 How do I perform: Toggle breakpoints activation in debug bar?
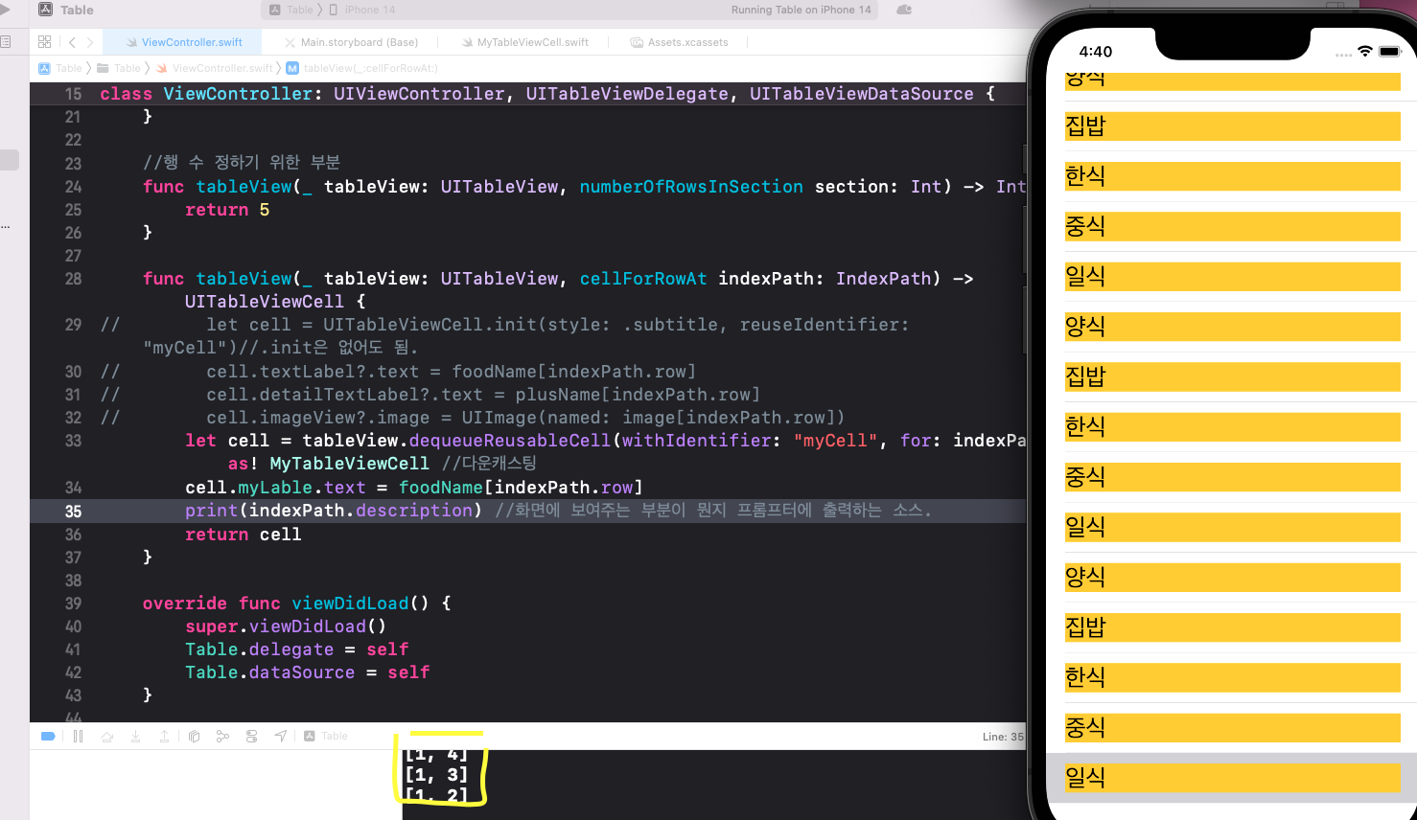point(48,737)
